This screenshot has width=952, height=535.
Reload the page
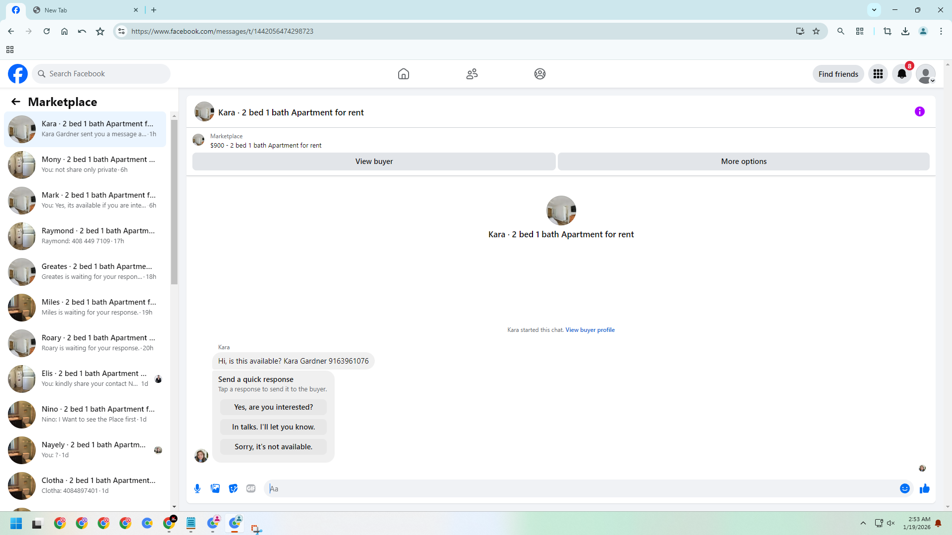pyautogui.click(x=47, y=31)
